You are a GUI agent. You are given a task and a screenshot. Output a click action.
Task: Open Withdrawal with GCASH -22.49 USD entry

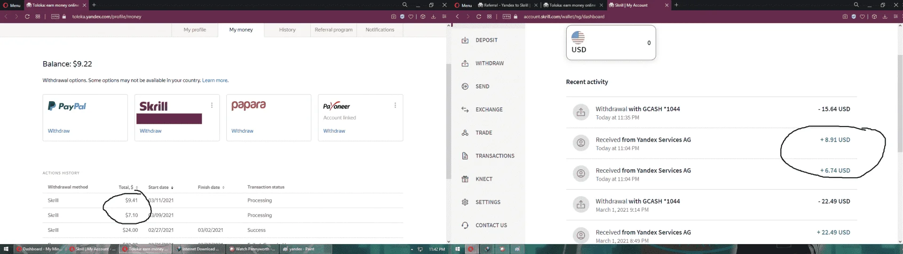712,205
